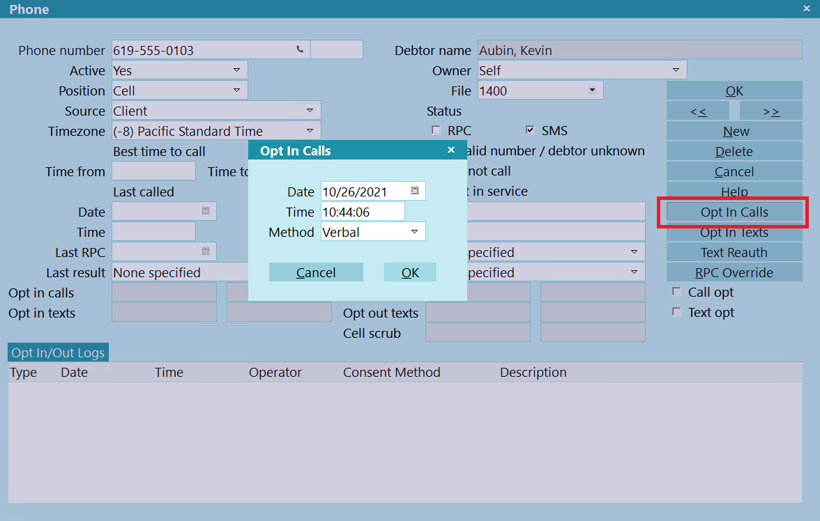Open calendar icon for Last RPC field
Viewport: 820px width, 521px height.
pyautogui.click(x=206, y=251)
